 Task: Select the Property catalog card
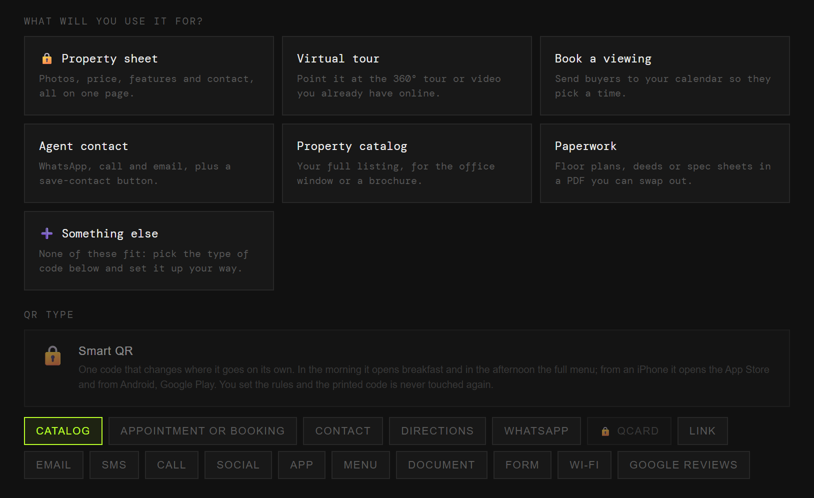point(407,163)
